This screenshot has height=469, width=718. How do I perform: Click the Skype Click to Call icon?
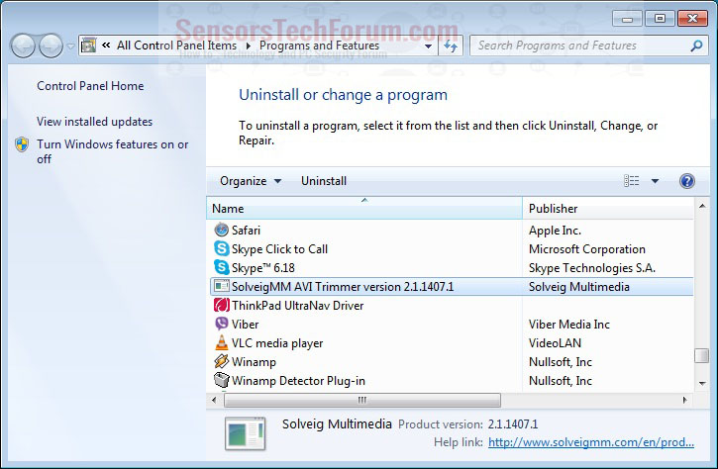(x=222, y=249)
